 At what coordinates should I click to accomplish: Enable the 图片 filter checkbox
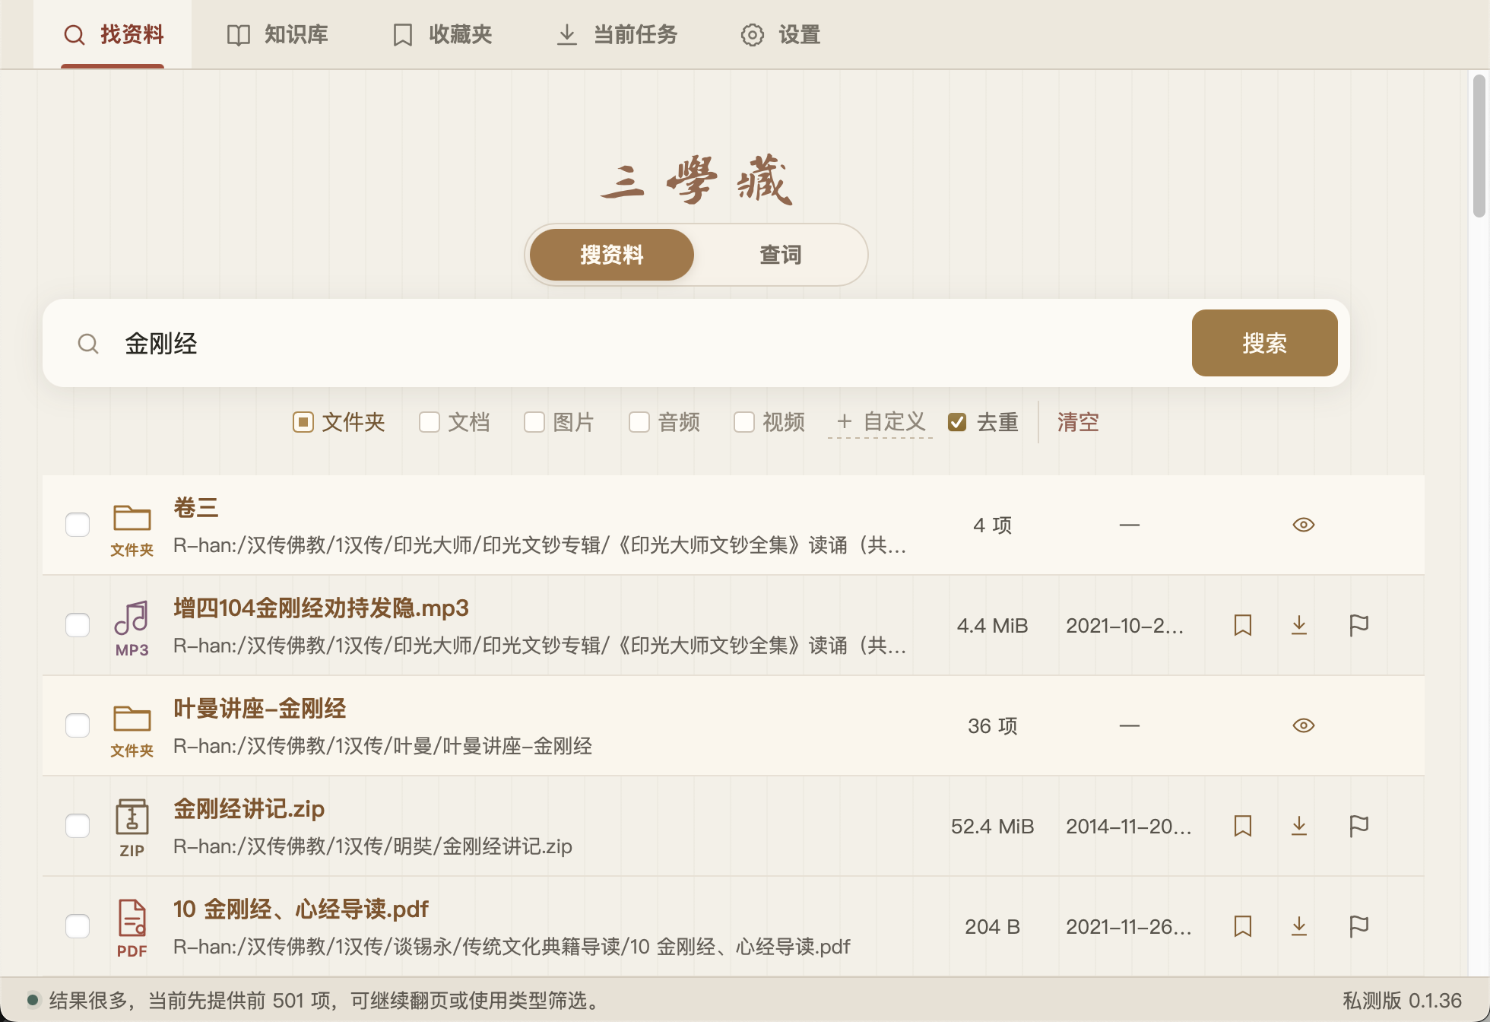534,422
